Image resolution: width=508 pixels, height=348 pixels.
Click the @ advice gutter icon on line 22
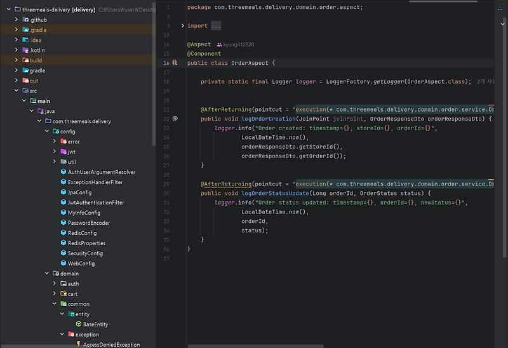click(x=175, y=118)
